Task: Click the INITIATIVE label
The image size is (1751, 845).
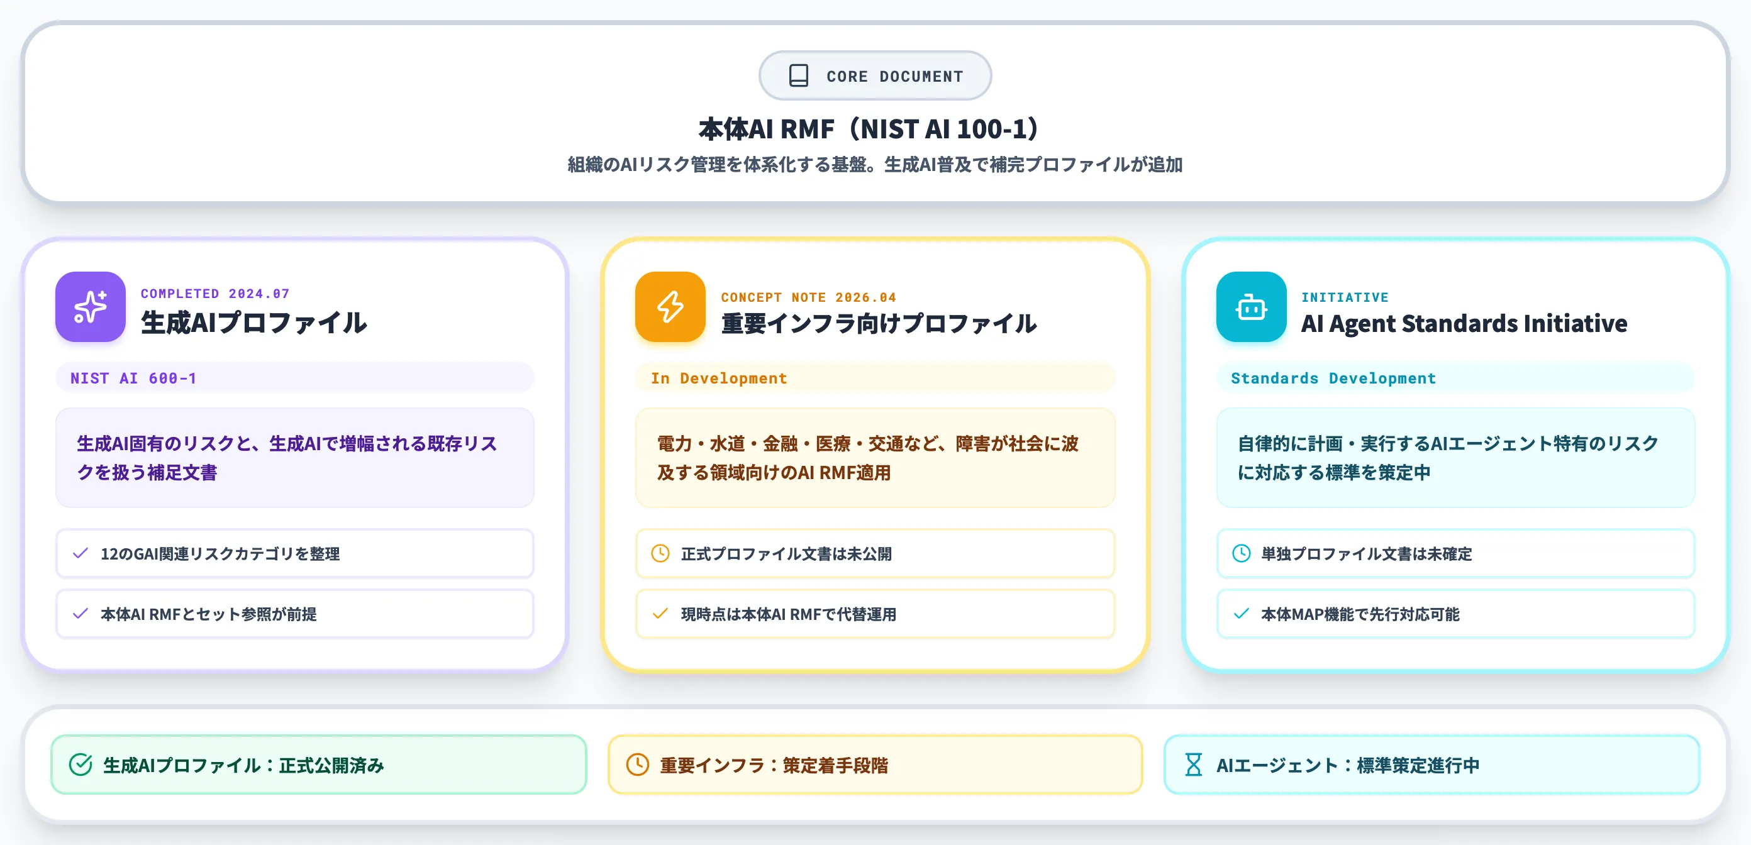Action: (1345, 297)
